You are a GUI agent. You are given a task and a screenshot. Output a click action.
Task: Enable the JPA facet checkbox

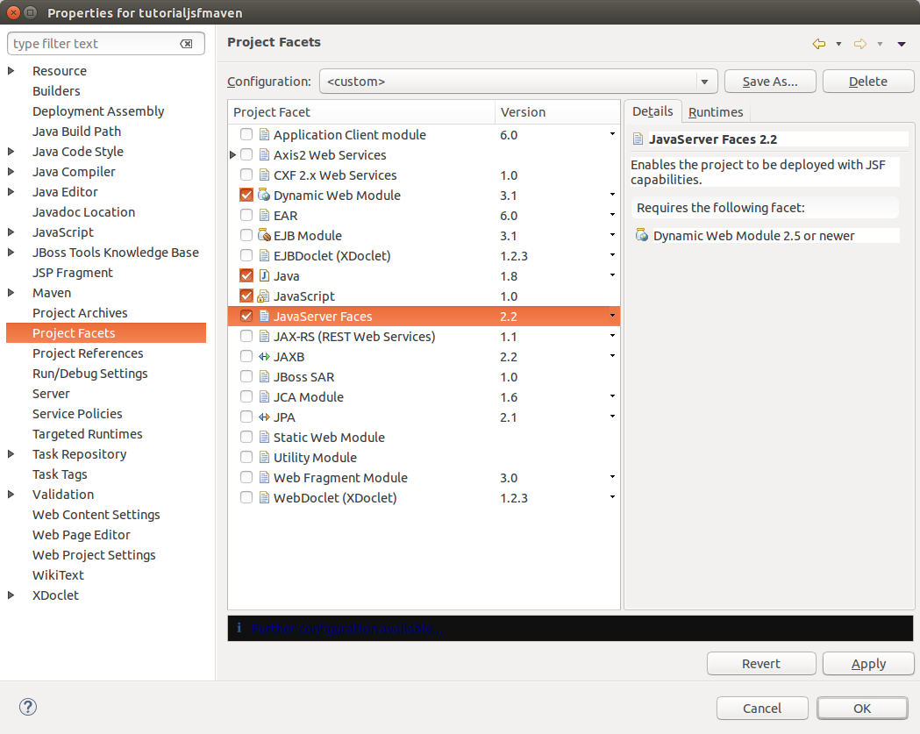pyautogui.click(x=246, y=417)
